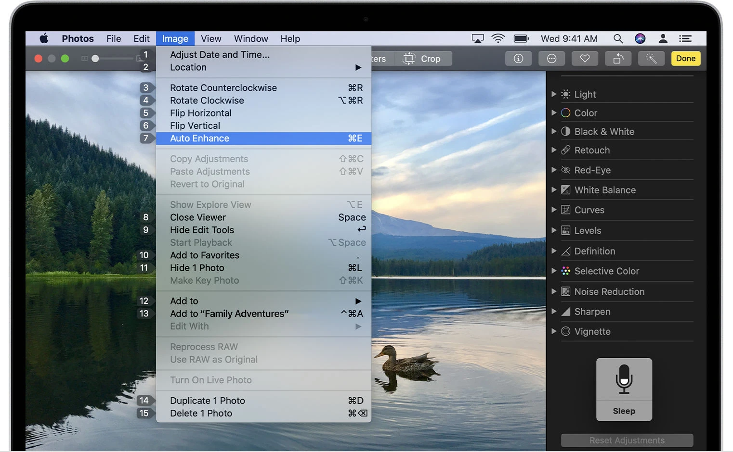Open the More options ellipsis button
The height and width of the screenshot is (452, 733).
[x=552, y=59]
